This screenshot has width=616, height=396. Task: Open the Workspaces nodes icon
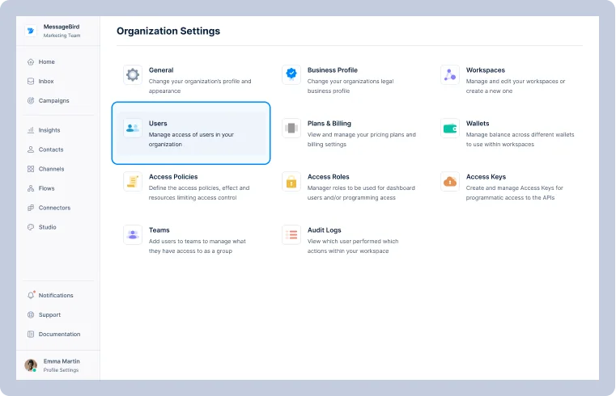(x=450, y=74)
